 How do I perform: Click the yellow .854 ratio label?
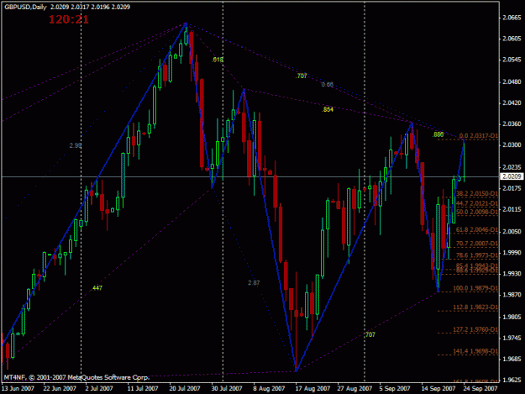click(x=328, y=109)
